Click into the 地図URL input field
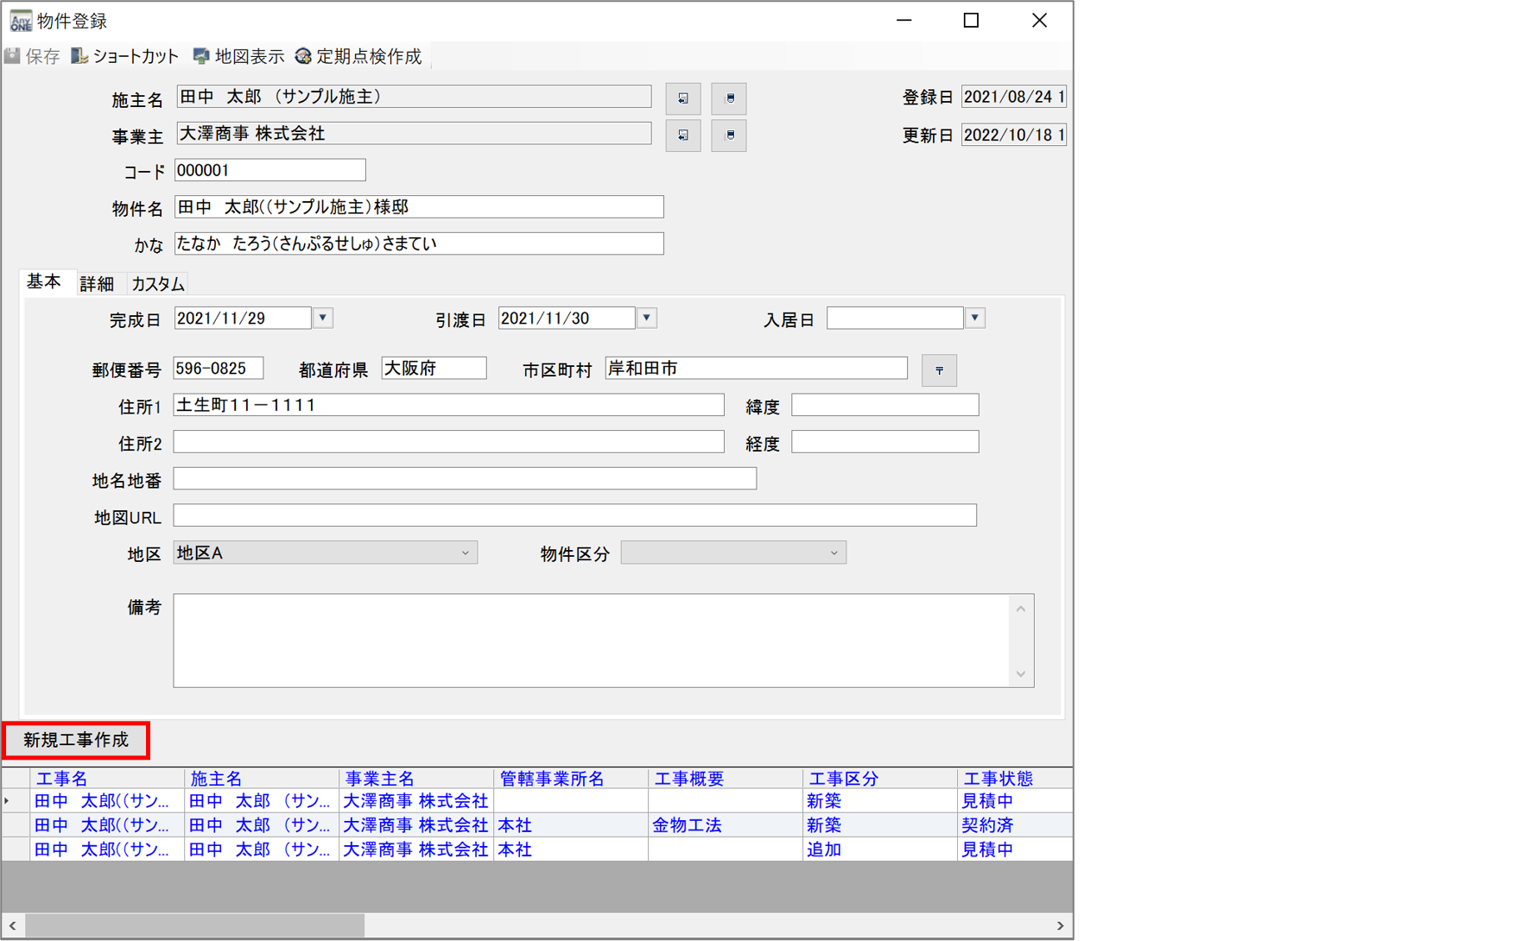 tap(574, 516)
